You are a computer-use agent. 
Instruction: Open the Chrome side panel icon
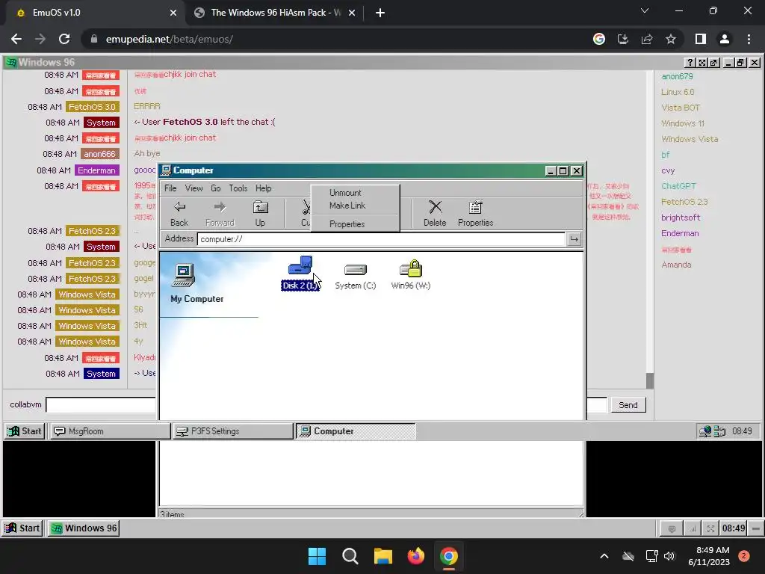[701, 39]
